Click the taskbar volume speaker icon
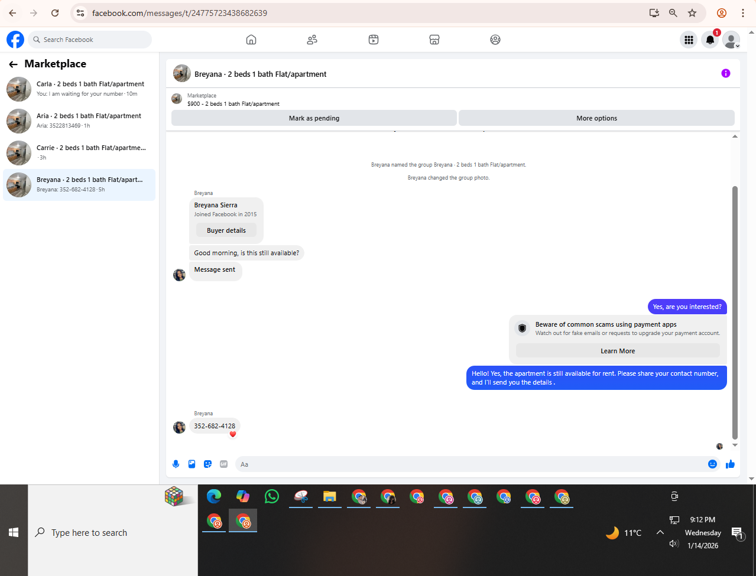Screen dimensions: 756x576 click(674, 544)
